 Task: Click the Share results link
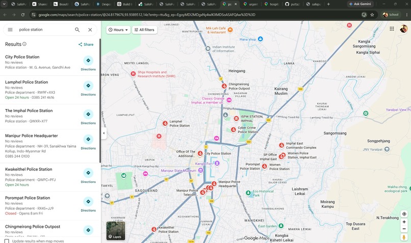tap(86, 44)
